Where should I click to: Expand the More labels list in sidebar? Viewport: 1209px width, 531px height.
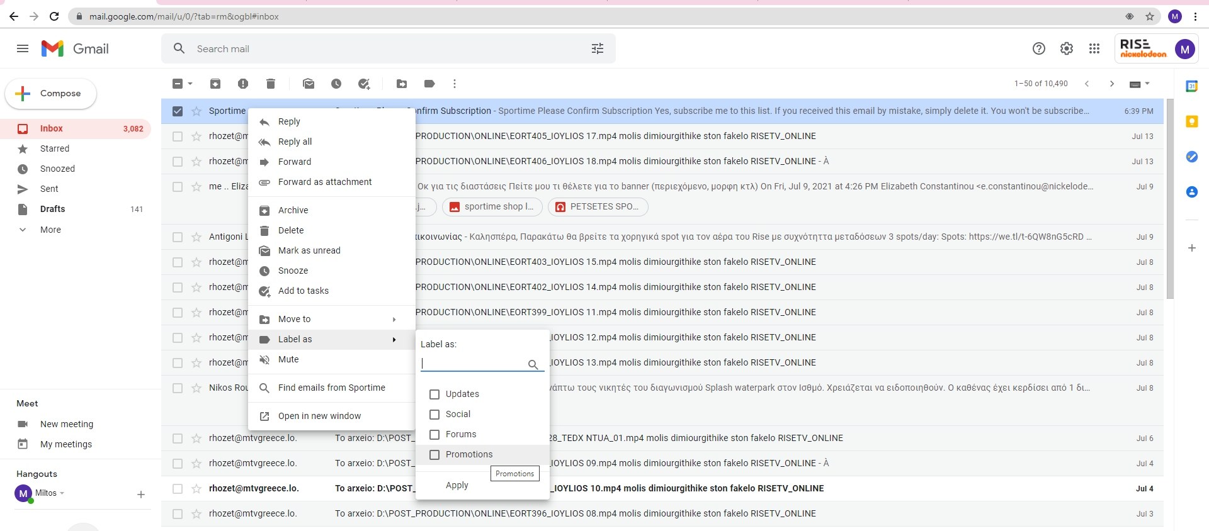click(x=50, y=230)
